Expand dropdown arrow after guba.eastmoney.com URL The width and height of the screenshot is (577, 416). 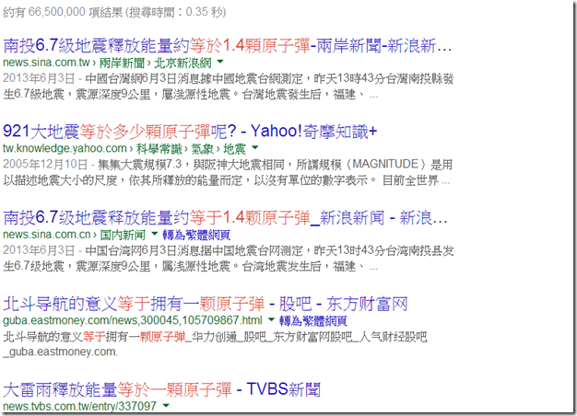tap(271, 319)
